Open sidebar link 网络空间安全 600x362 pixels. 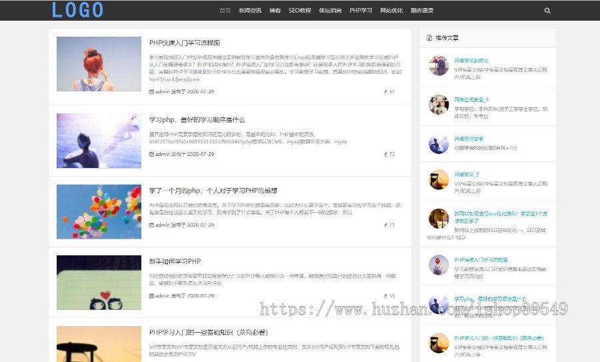click(x=469, y=139)
